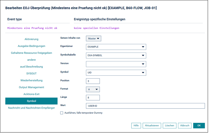The image size is (209, 133).
Task: Click the Löschen button
Action: coord(170,126)
